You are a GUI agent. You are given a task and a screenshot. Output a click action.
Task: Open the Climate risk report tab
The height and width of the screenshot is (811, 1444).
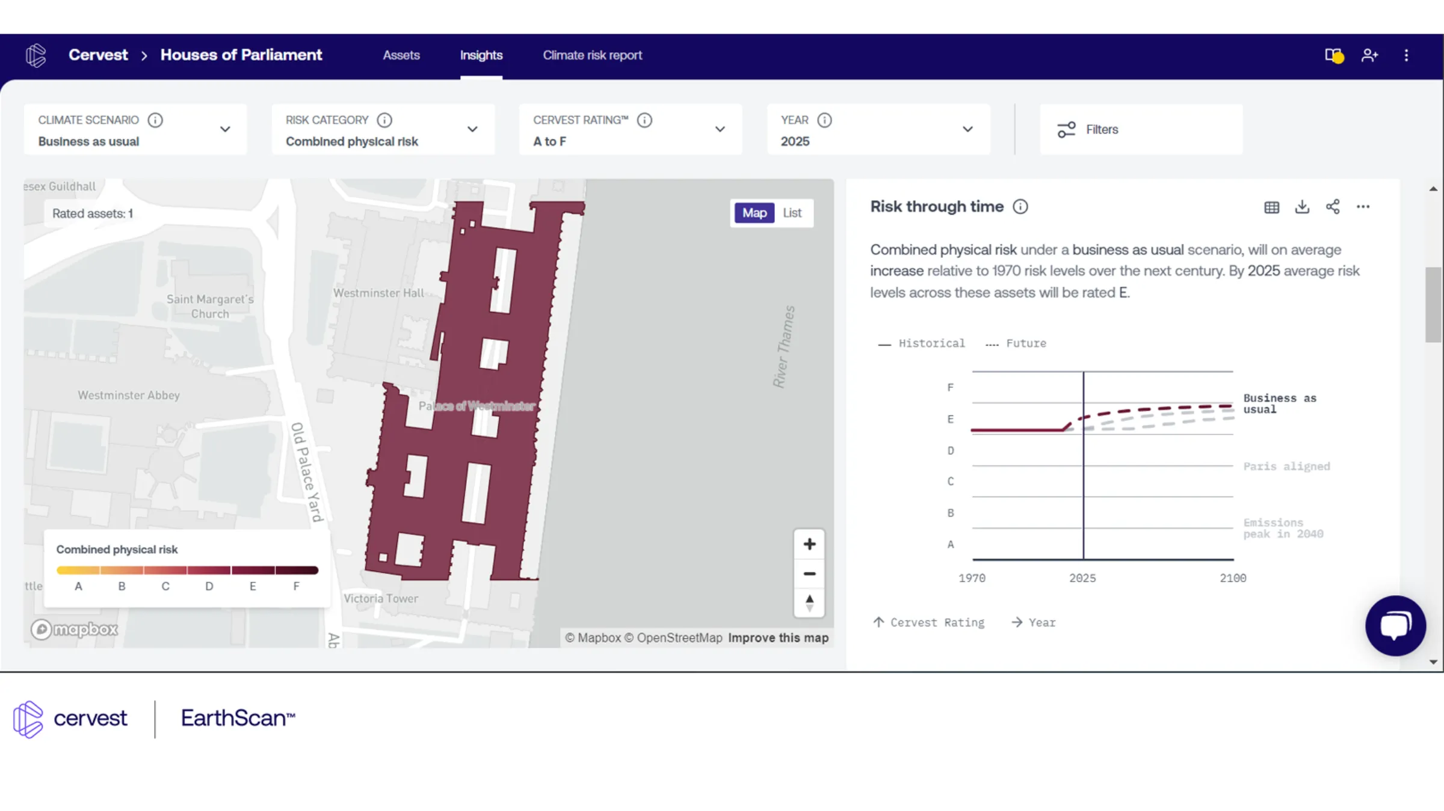593,55
